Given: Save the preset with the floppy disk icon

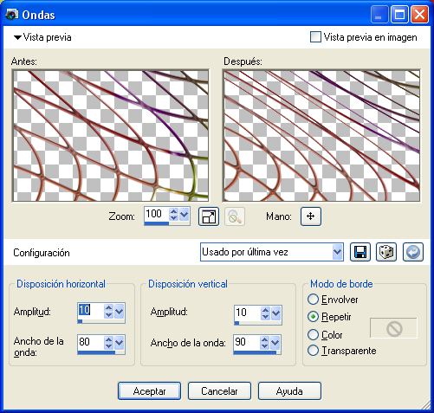Looking at the screenshot, I should click(x=360, y=252).
